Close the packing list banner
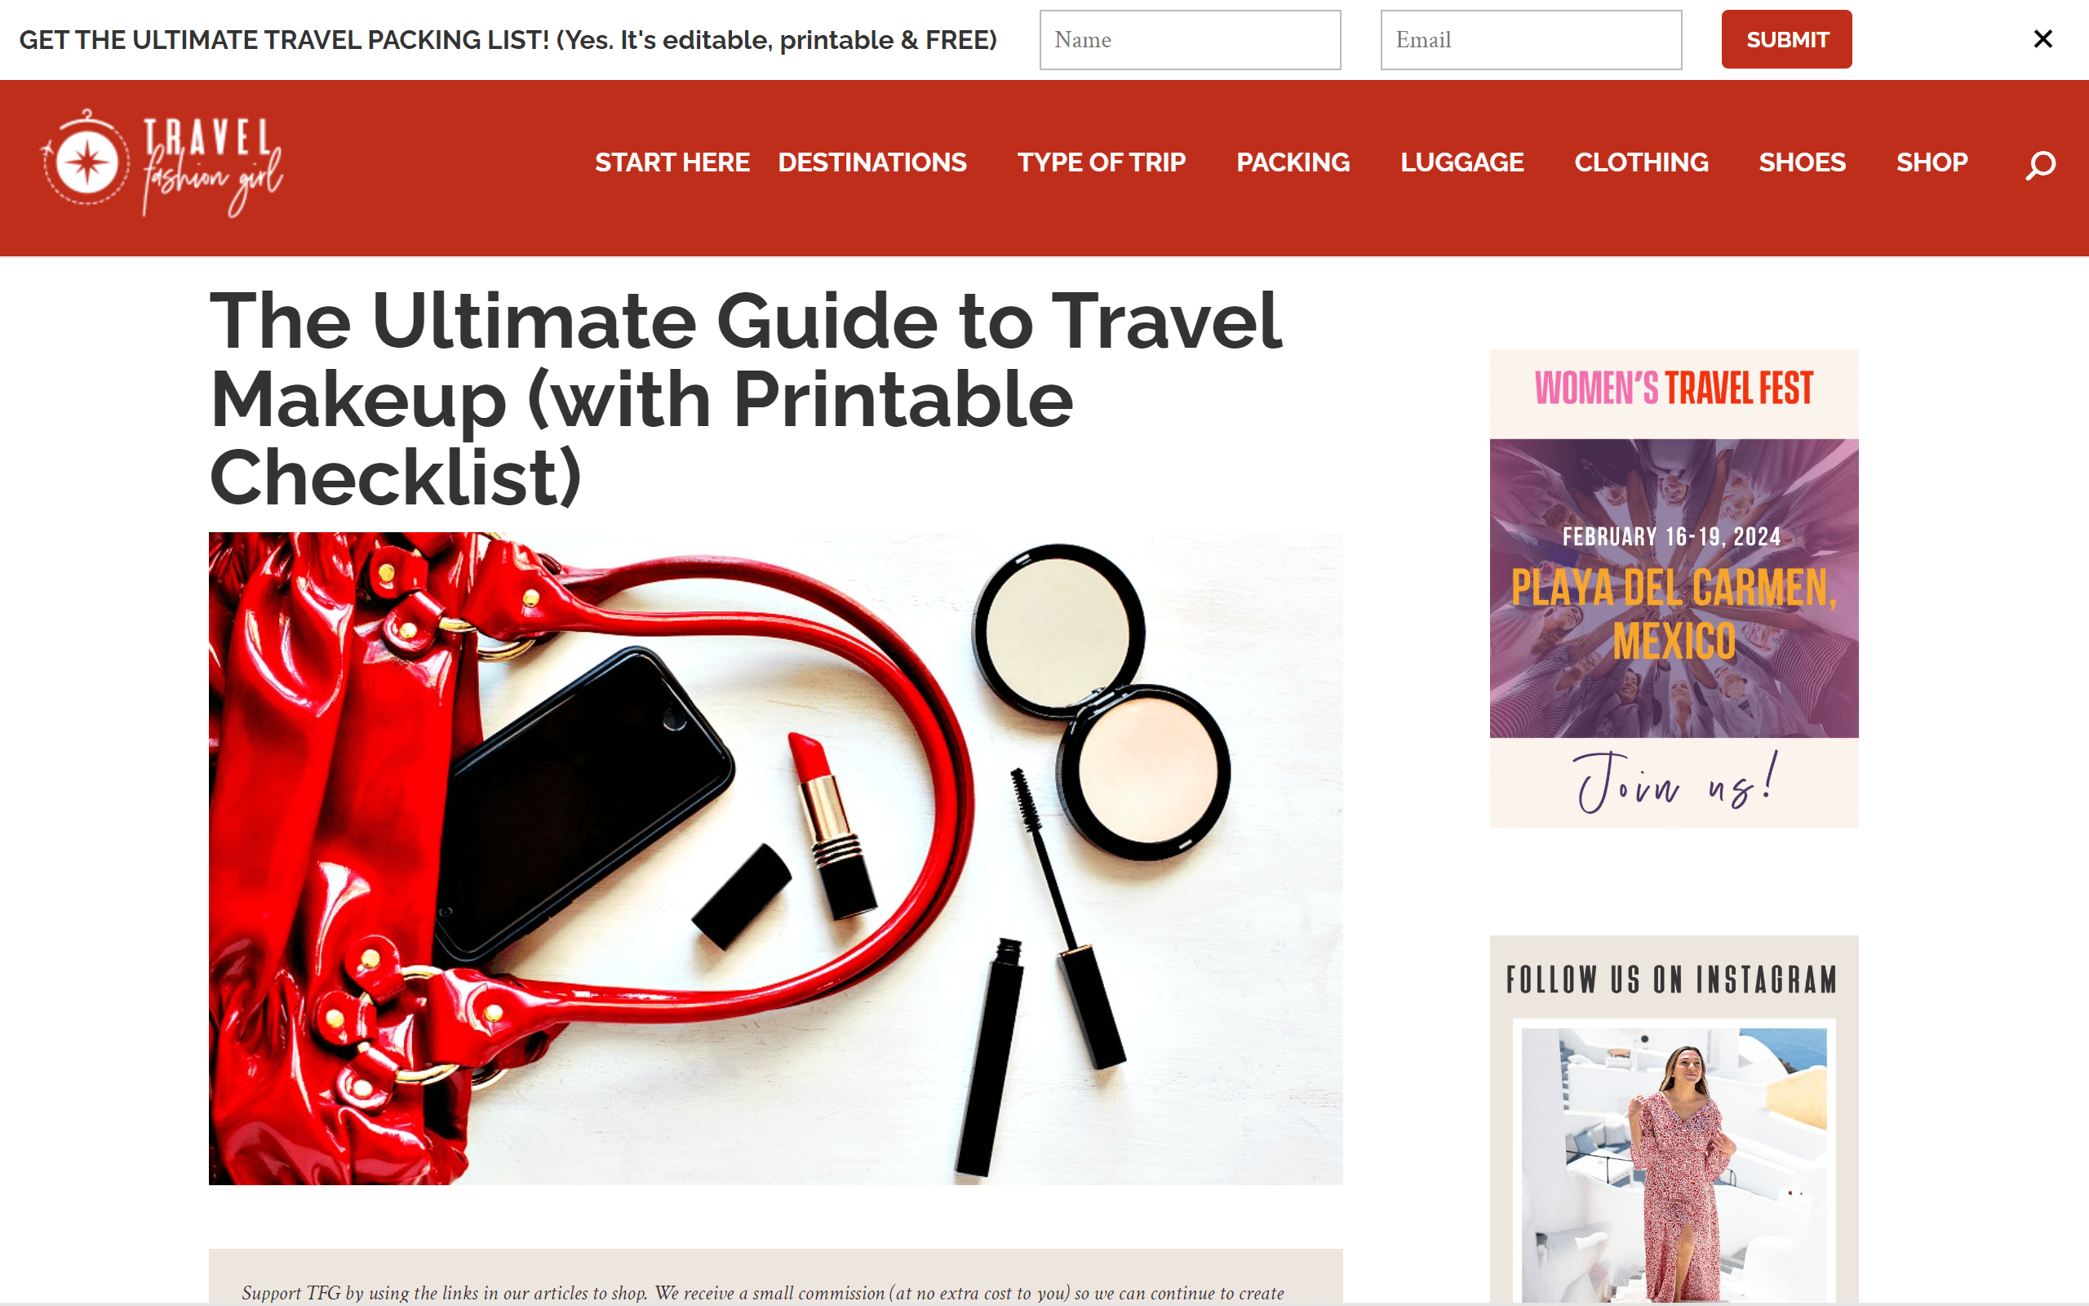2089x1306 pixels. click(2042, 39)
